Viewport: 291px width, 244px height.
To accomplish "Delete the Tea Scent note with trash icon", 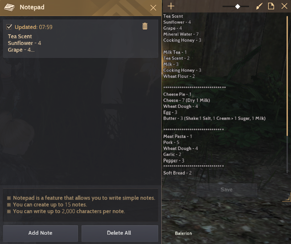I will pos(145,26).
